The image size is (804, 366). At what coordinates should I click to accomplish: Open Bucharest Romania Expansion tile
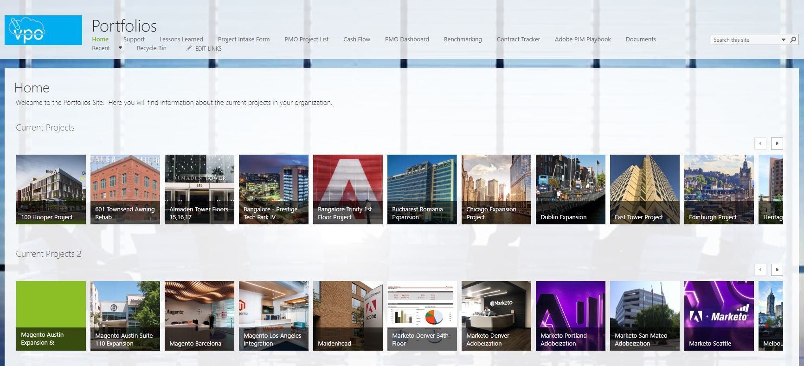click(422, 190)
